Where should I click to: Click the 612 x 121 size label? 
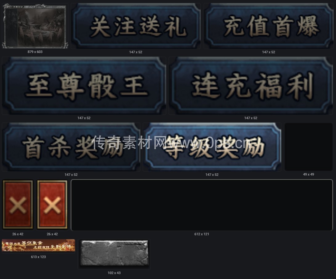point(202,234)
